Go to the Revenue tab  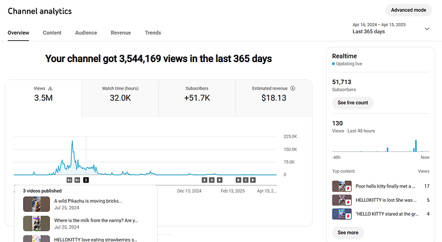pyautogui.click(x=120, y=33)
